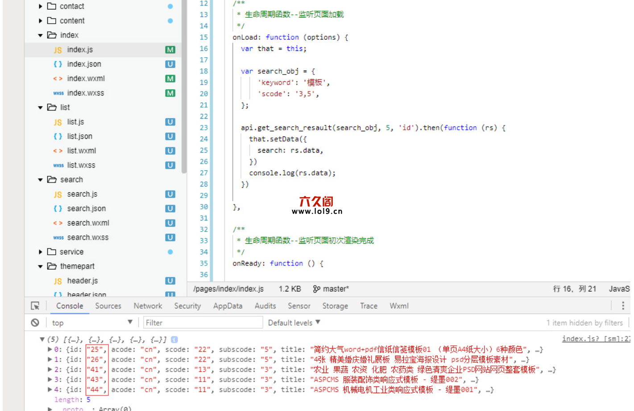Switch to the Security tab
This screenshot has height=411, width=634.
187,306
